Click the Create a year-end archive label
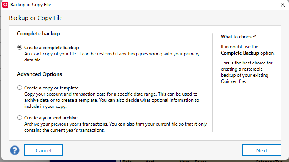Viewport: 289px width, 162px height. click(51, 118)
